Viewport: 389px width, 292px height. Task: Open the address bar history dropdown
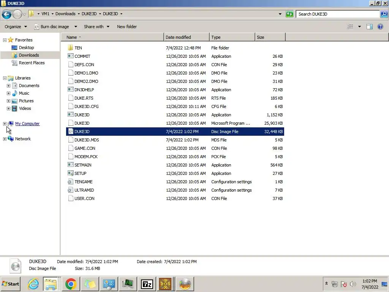pyautogui.click(x=280, y=14)
